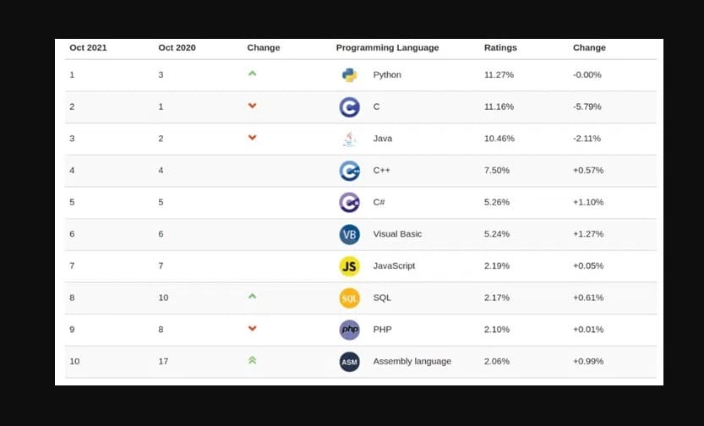This screenshot has width=704, height=426.
Task: Click the Java coffee cup icon
Action: pos(349,139)
